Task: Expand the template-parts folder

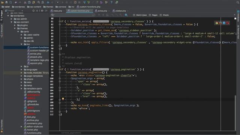Action: point(22,88)
